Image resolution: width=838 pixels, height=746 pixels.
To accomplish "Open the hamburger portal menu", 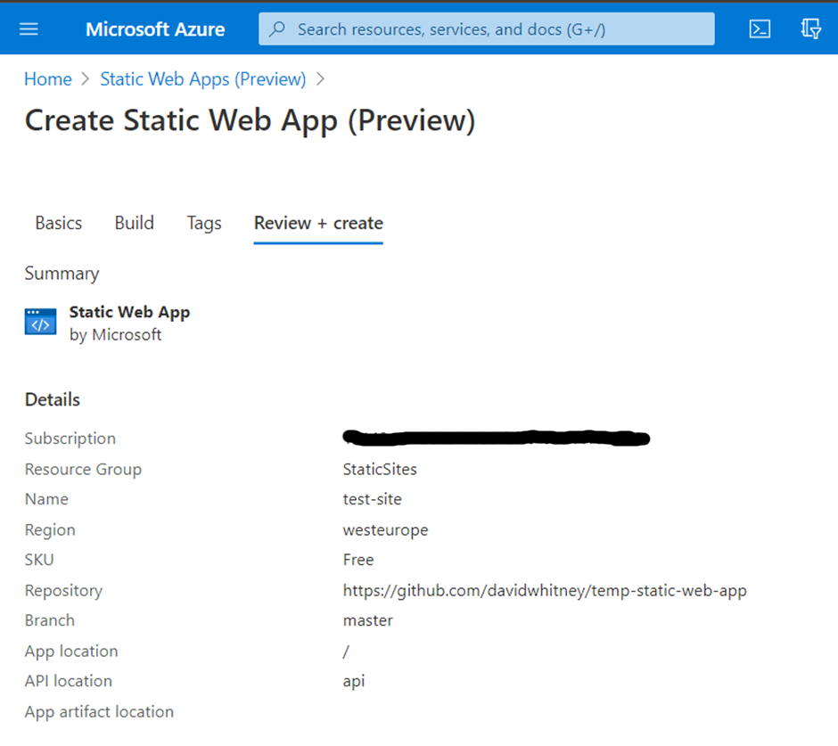I will pyautogui.click(x=29, y=29).
